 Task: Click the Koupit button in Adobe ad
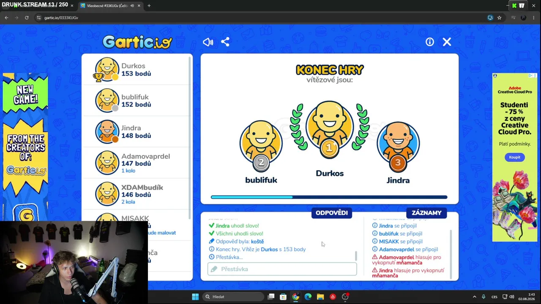(514, 157)
